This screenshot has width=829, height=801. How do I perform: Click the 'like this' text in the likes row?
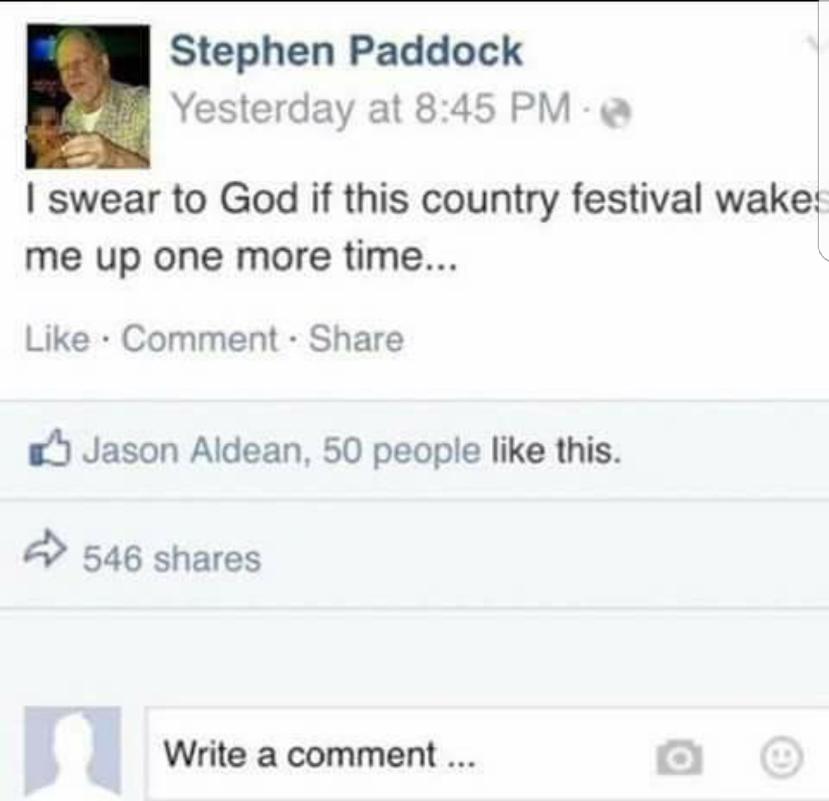tap(557, 450)
